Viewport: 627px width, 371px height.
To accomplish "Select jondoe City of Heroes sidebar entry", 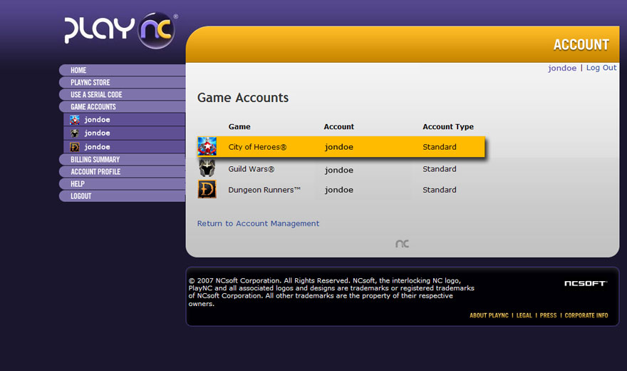I will click(x=125, y=120).
